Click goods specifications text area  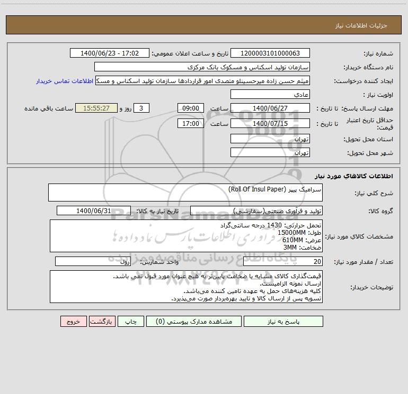click(x=186, y=236)
